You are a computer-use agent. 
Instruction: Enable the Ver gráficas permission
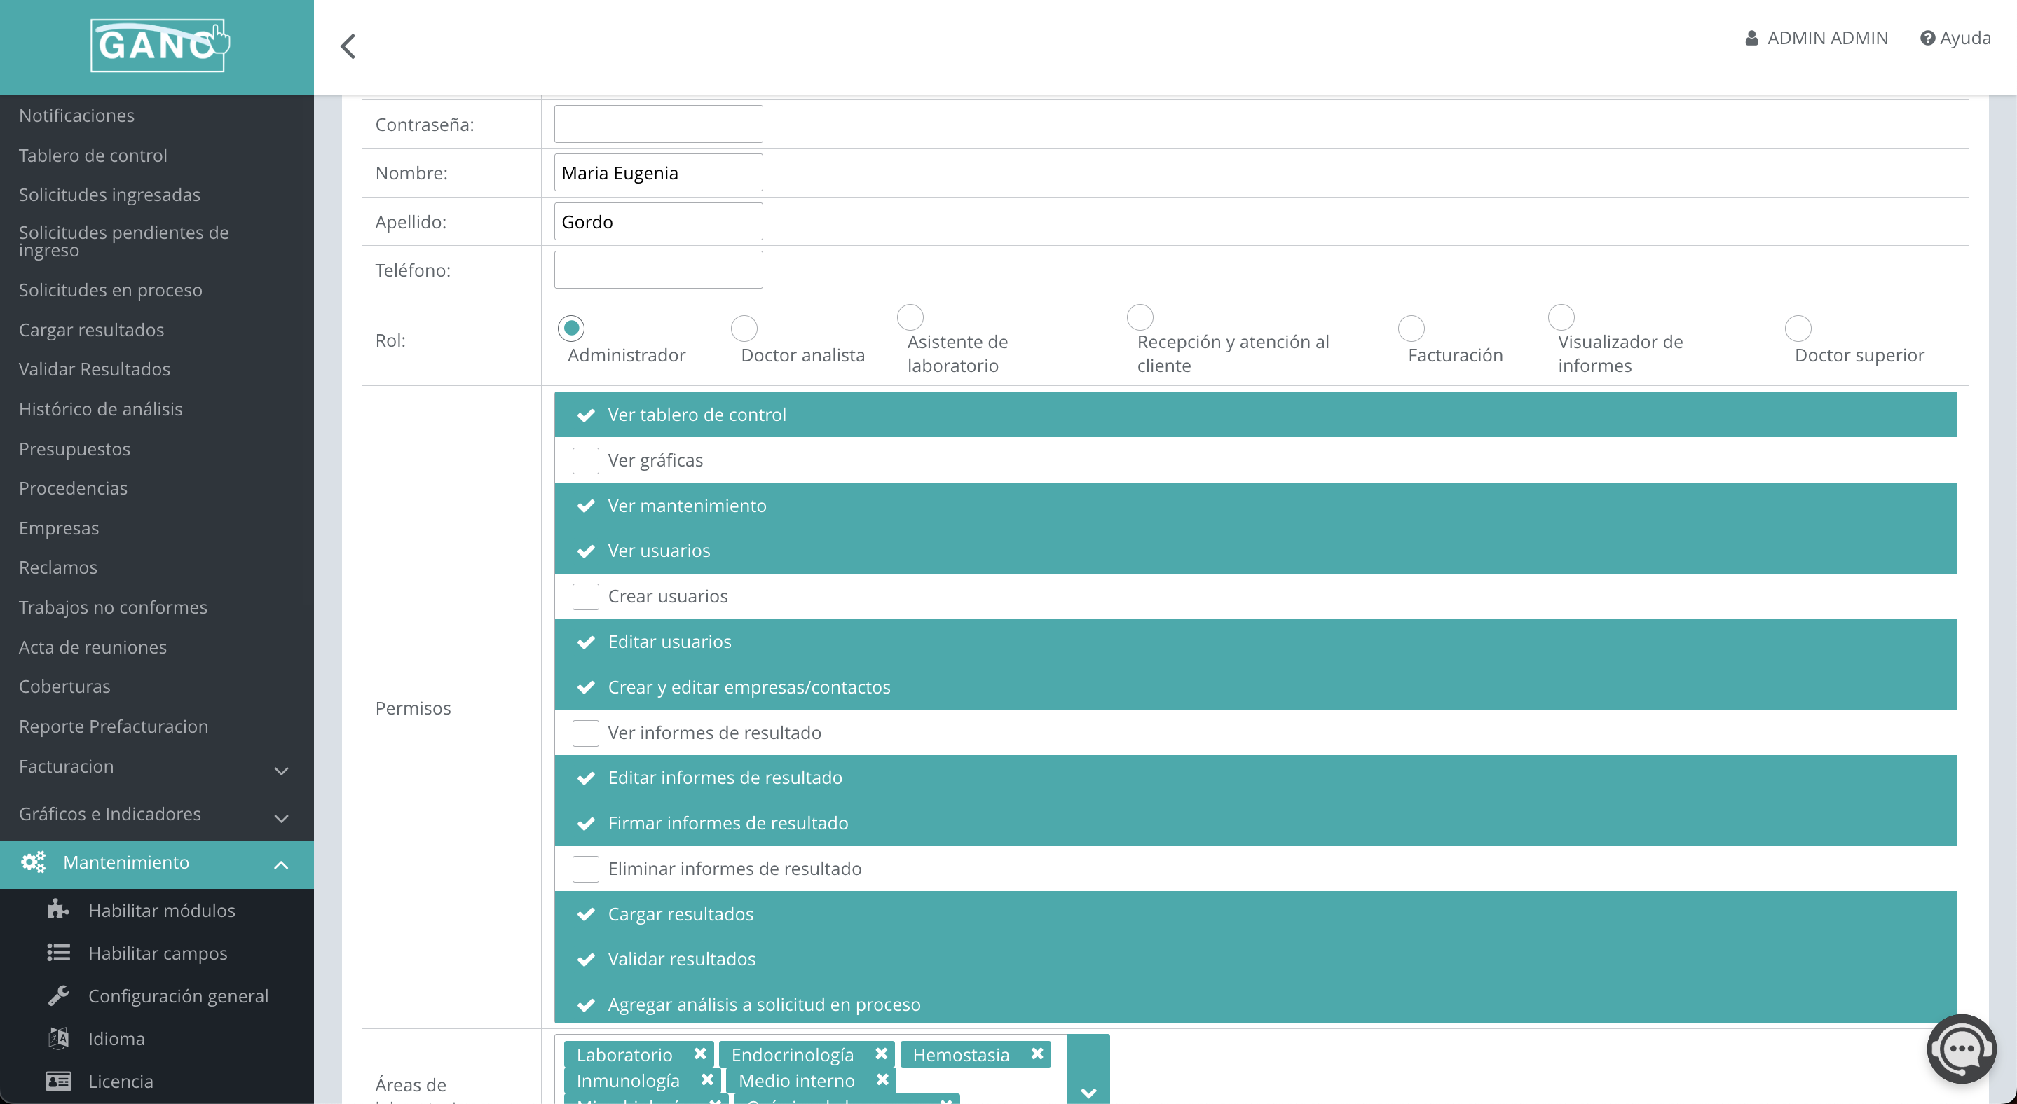tap(586, 460)
